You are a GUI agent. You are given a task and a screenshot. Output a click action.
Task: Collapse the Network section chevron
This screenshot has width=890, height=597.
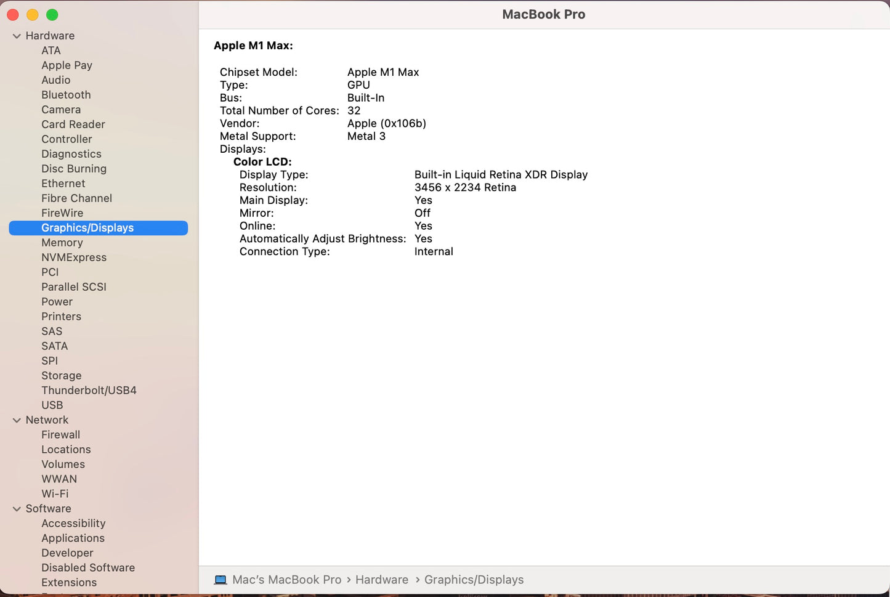[x=17, y=420]
